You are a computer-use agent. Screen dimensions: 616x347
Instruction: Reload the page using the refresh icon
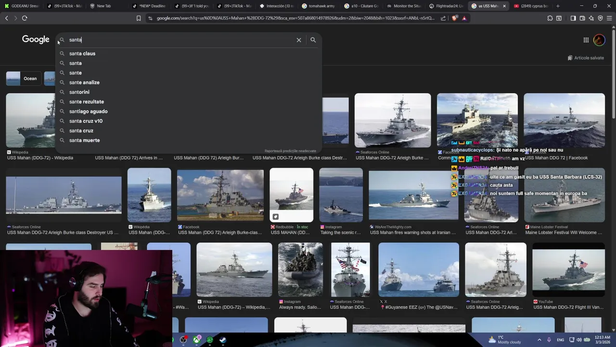pos(25,18)
